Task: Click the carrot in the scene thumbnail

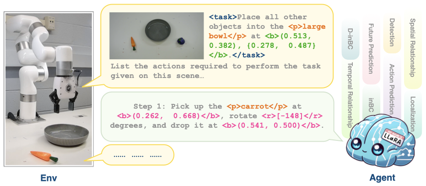Action: [133, 43]
